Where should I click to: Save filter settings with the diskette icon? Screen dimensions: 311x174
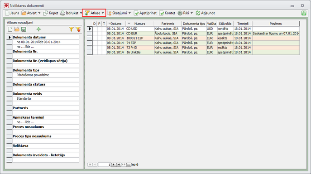pyautogui.click(x=24, y=29)
